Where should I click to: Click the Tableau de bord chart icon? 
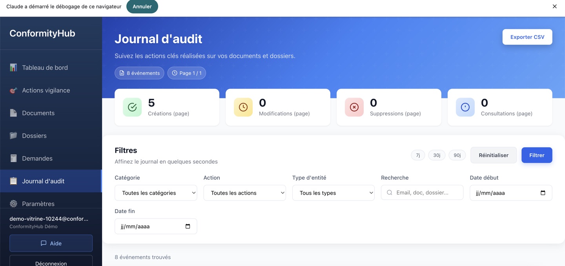[x=13, y=67]
